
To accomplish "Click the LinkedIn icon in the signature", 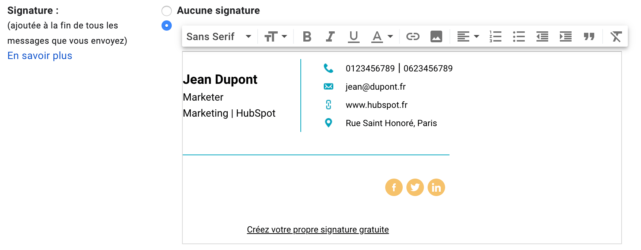I will pos(436,187).
